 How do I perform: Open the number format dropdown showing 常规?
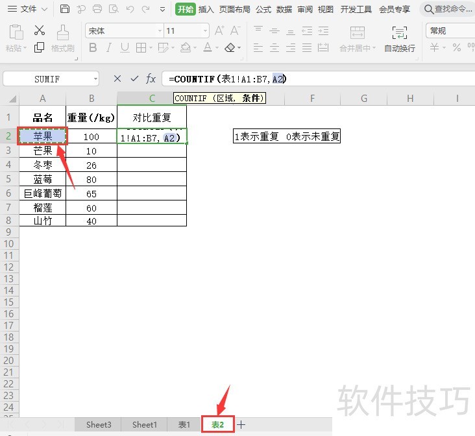click(450, 30)
